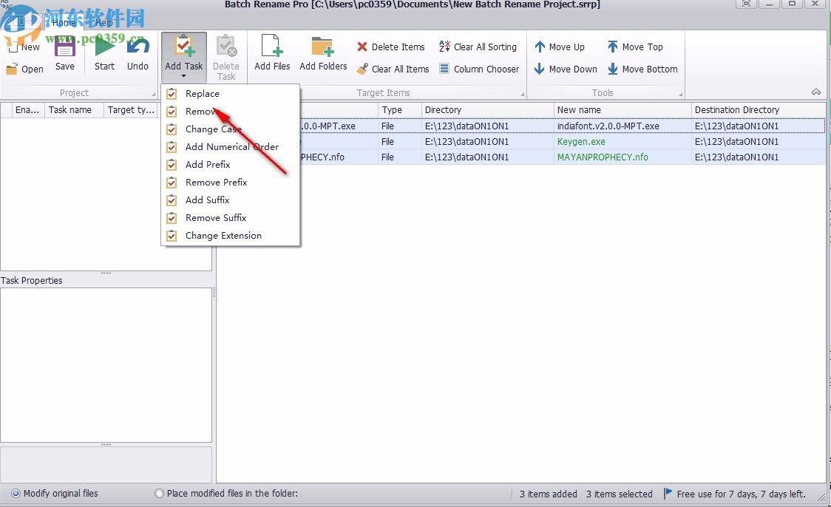This screenshot has height=507, width=831.
Task: Click Move Down arrow
Action: click(x=540, y=69)
